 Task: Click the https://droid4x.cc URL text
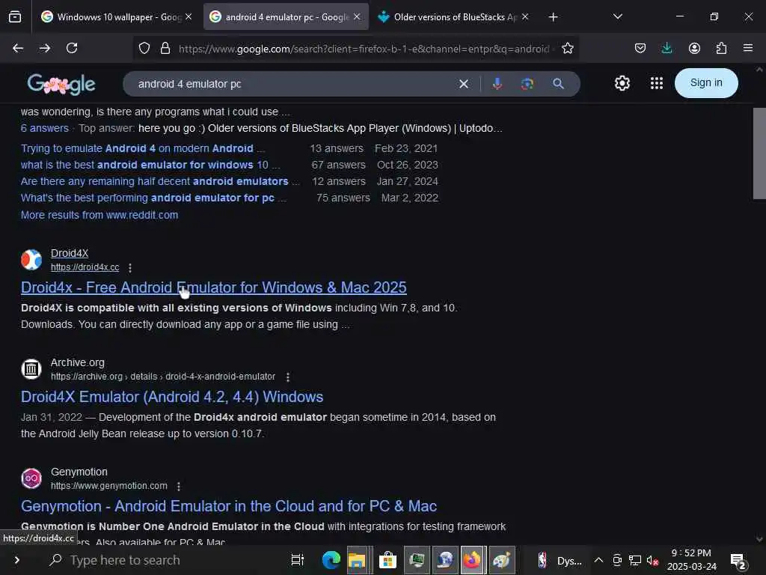[x=85, y=267]
